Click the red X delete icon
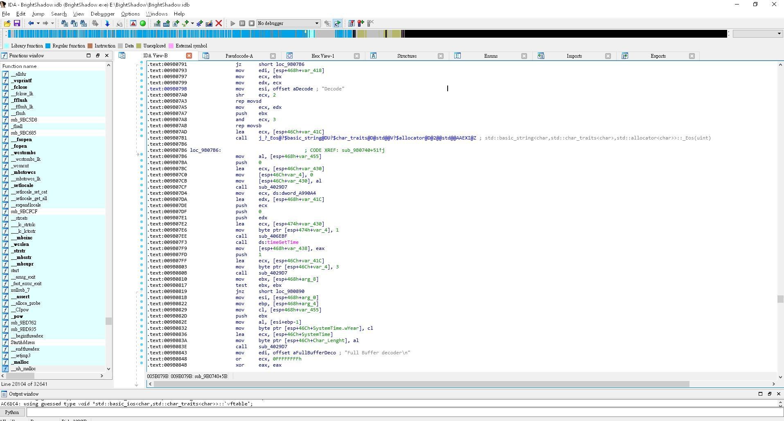This screenshot has width=784, height=421. (x=219, y=23)
